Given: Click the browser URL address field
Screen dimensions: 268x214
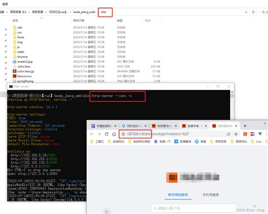Looking at the screenshot, I should (172, 134).
